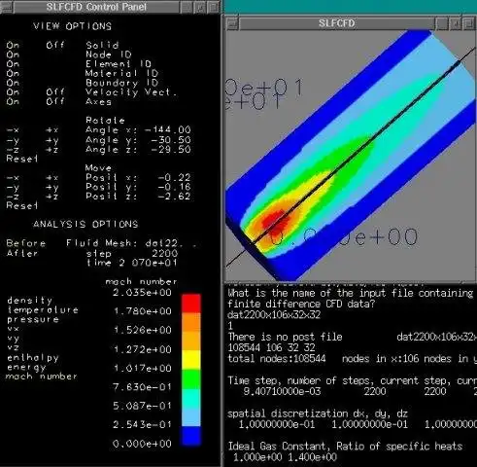Click the SLFCFD viewer window title bar
Image resolution: width=477 pixels, height=467 pixels.
(336, 23)
